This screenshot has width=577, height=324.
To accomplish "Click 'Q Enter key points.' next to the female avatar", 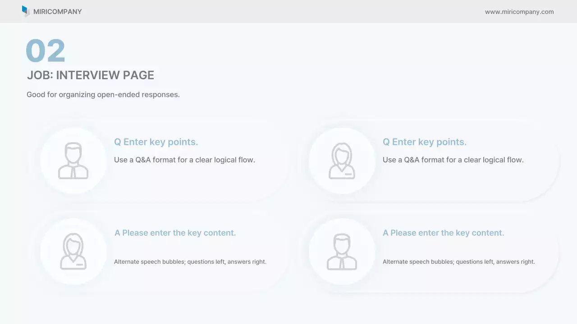I will [424, 142].
